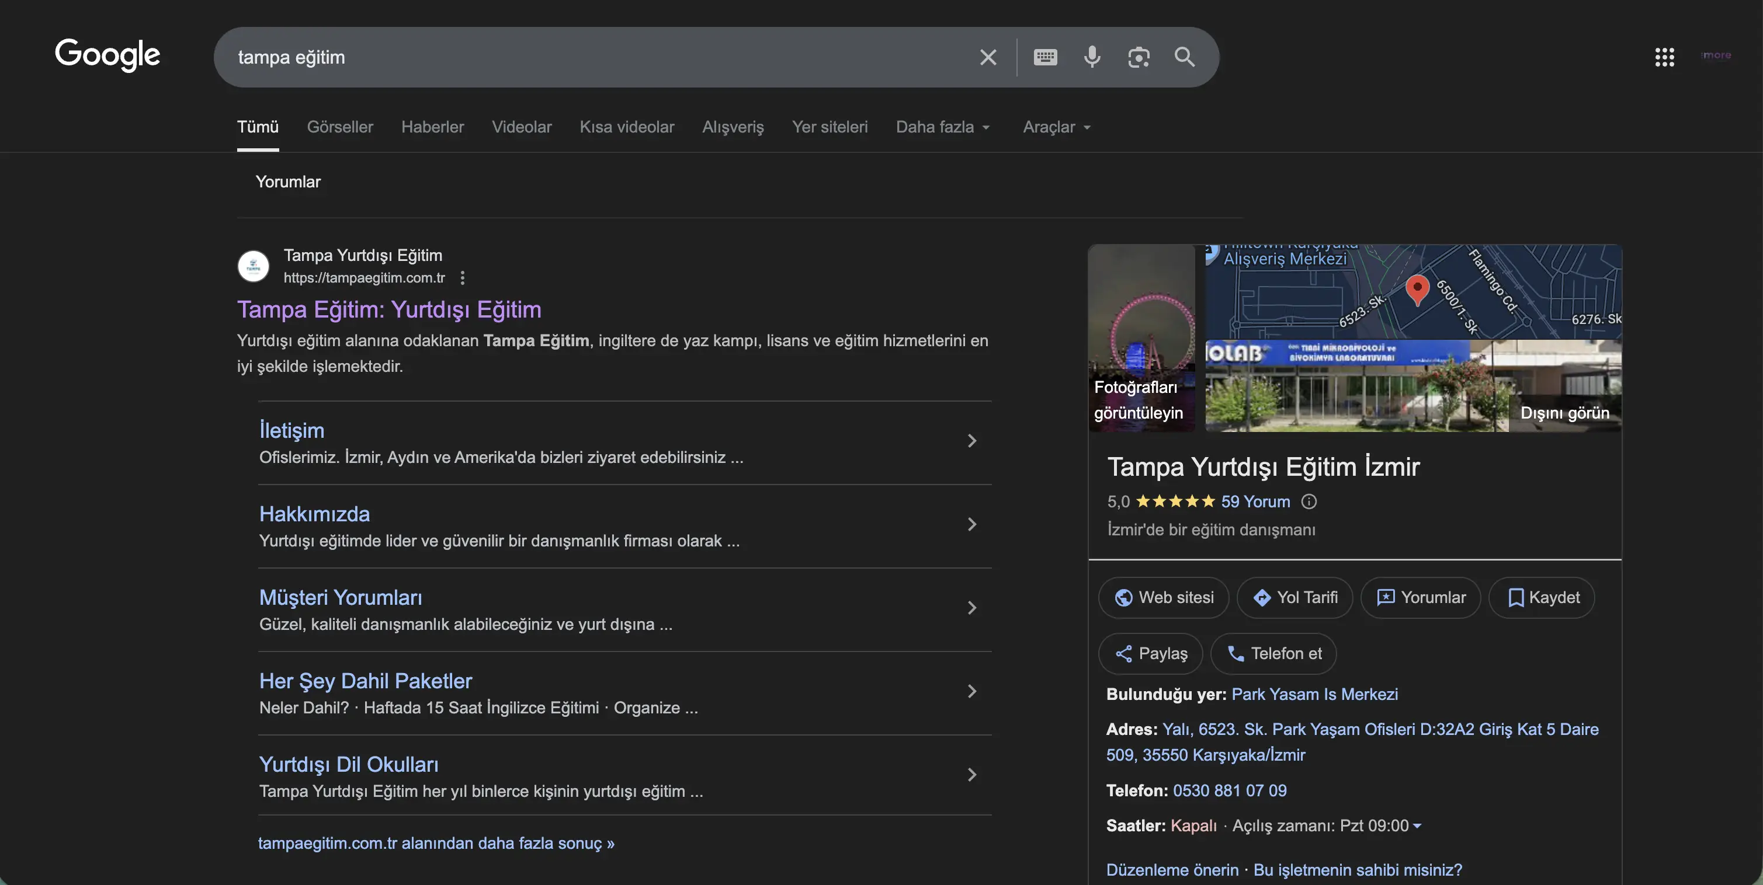The height and width of the screenshot is (885, 1763).
Task: Open the three-dot menu beside tampaegitim.com.tr
Action: [462, 278]
